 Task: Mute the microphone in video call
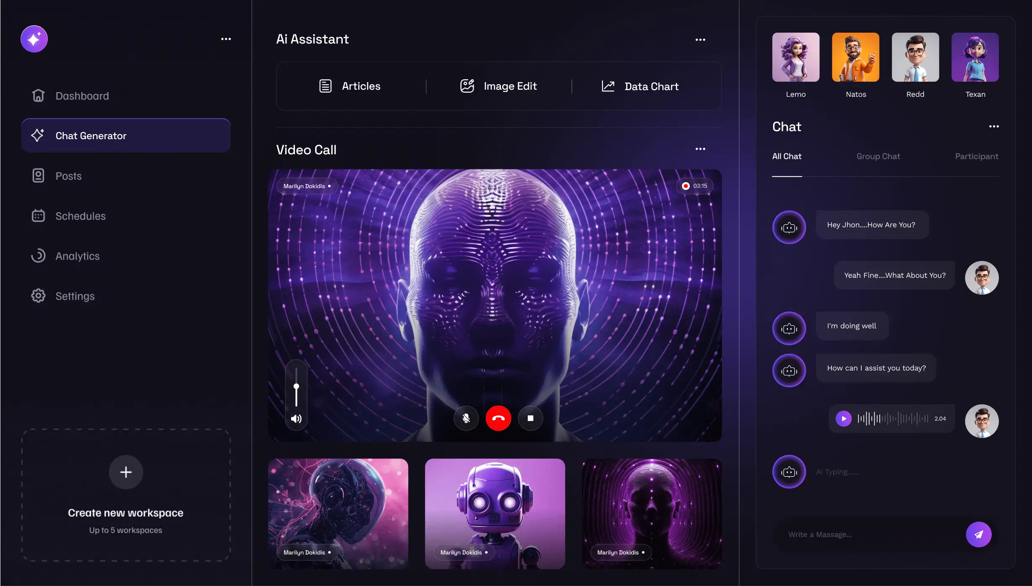[x=466, y=418]
